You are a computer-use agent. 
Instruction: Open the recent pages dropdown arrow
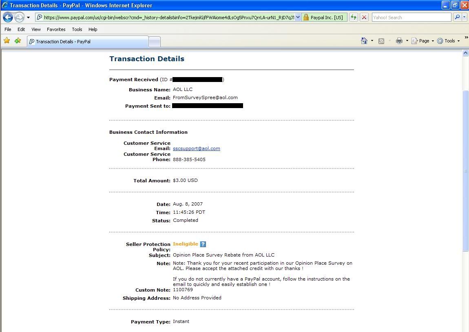[29, 18]
